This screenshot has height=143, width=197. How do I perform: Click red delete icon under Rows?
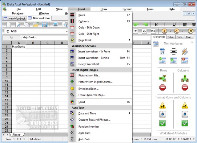coord(163,87)
